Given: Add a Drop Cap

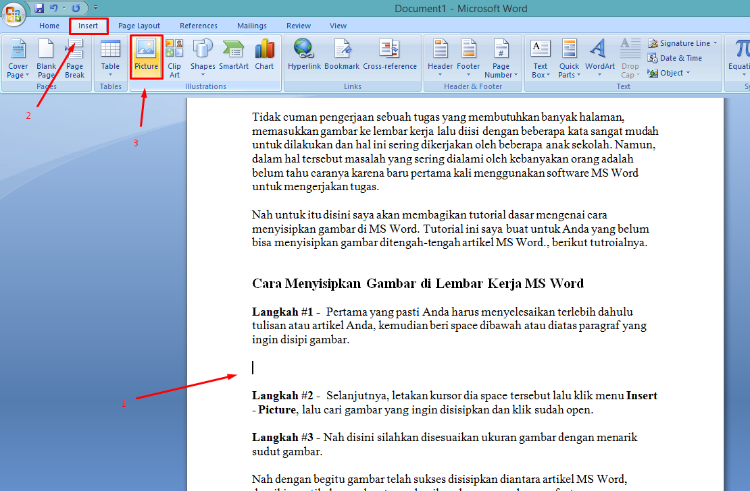Looking at the screenshot, I should click(x=630, y=58).
